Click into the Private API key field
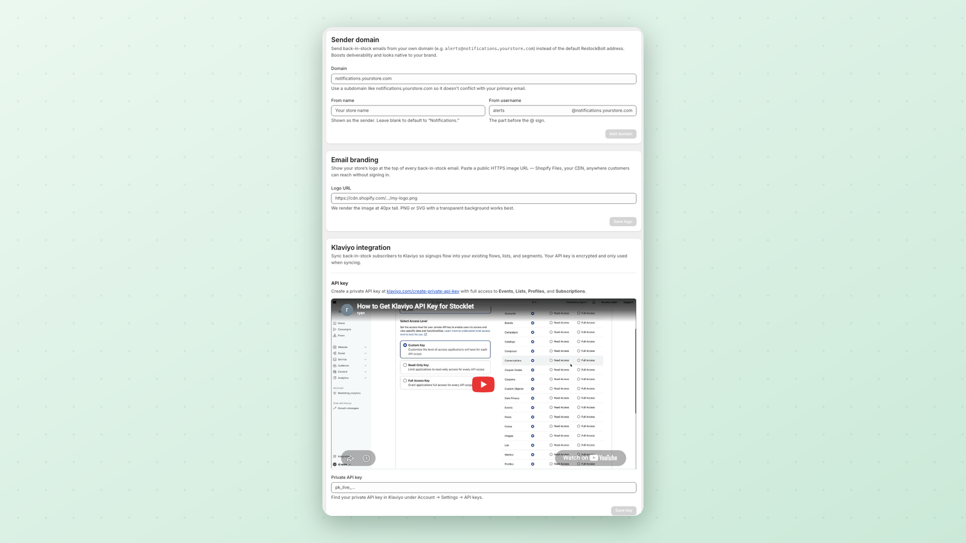The image size is (966, 543). click(484, 487)
